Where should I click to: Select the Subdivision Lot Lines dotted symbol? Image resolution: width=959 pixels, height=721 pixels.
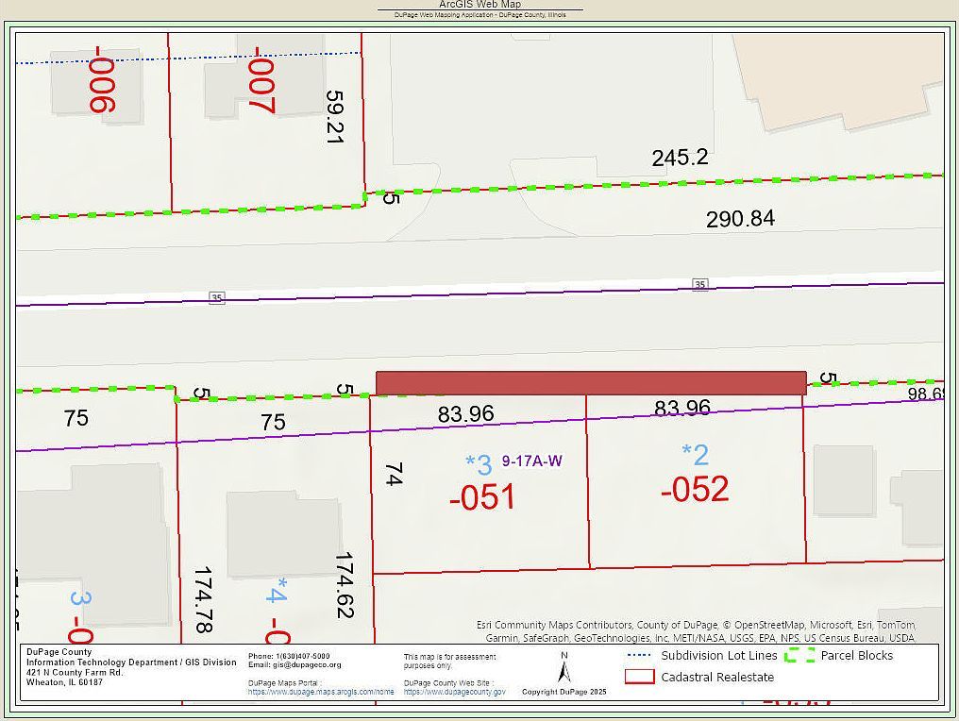[640, 655]
